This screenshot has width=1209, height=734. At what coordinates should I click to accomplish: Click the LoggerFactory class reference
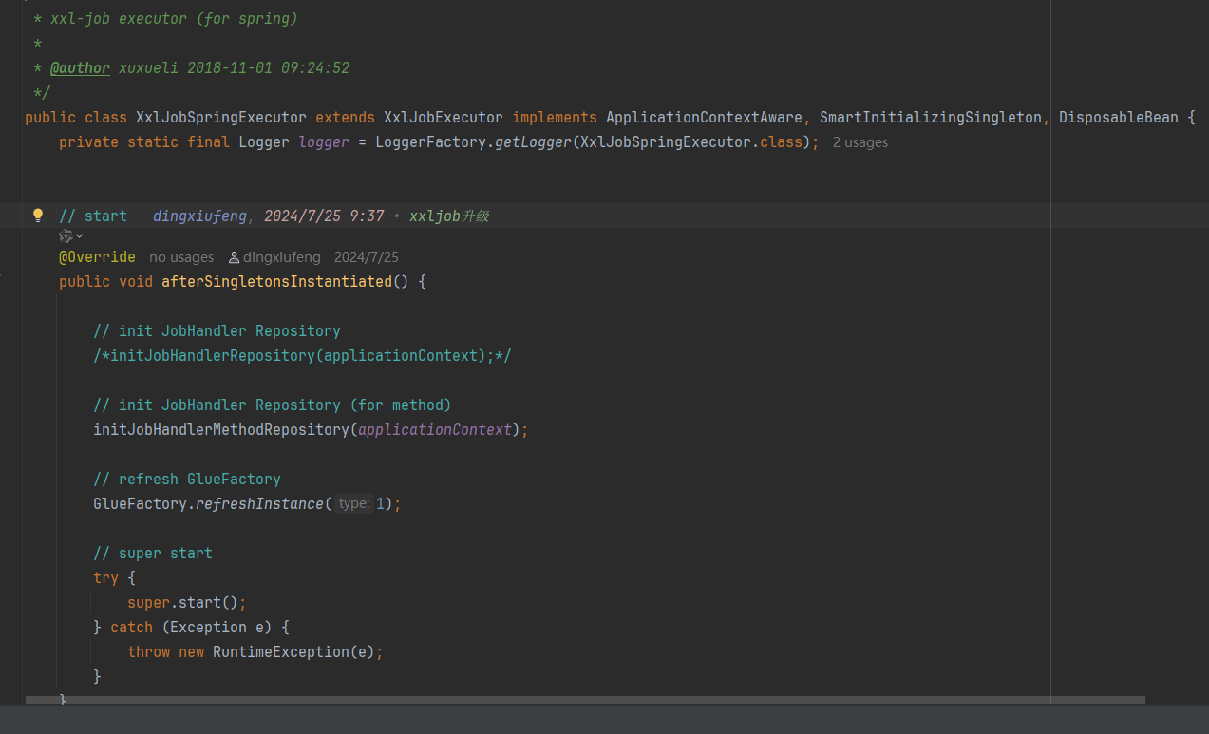click(x=431, y=142)
